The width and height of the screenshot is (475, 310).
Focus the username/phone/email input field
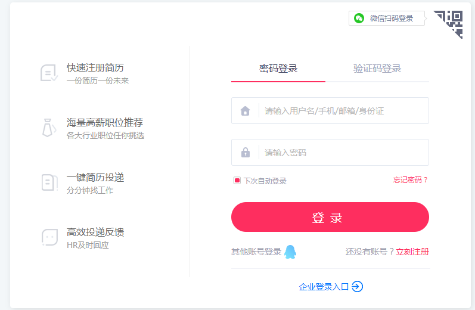click(x=343, y=111)
